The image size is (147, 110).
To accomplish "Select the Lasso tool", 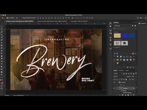I will tap(2, 29).
